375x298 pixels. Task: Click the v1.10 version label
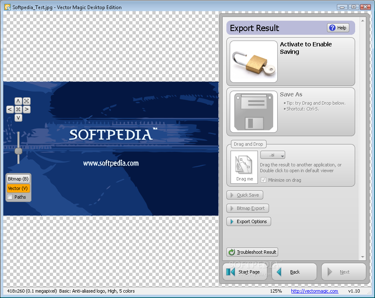[354, 291]
